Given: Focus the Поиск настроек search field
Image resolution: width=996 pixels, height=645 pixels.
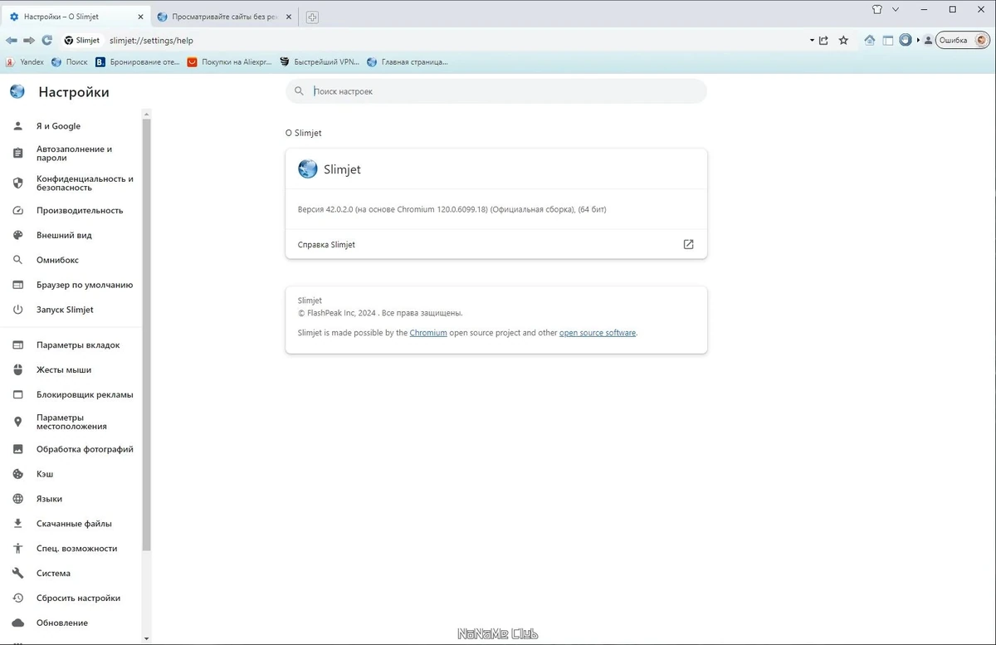Looking at the screenshot, I should tap(496, 91).
